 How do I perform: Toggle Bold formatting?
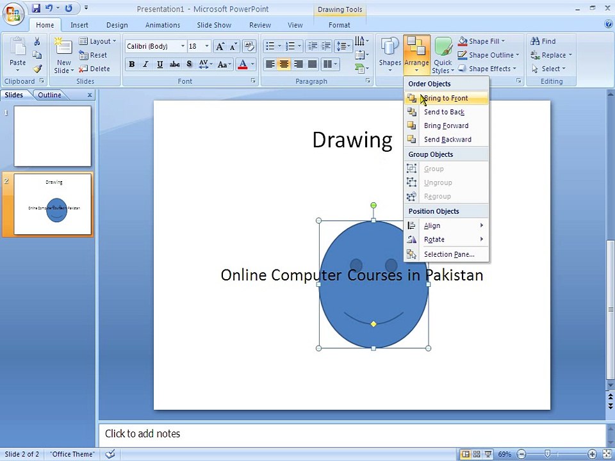(x=132, y=64)
